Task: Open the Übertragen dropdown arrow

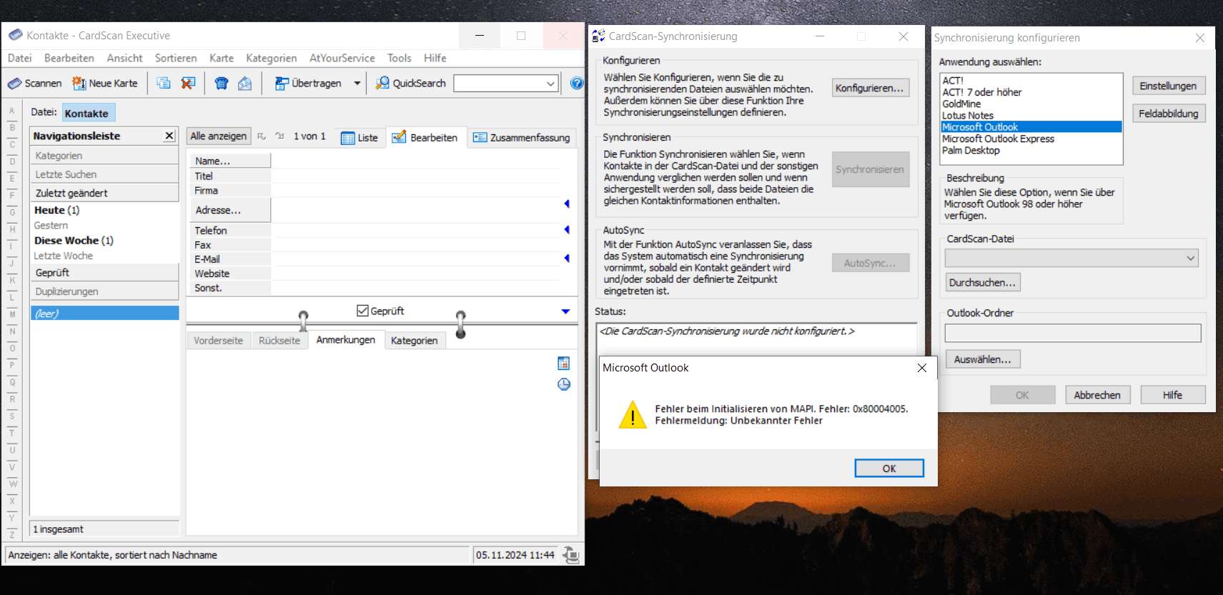Action: click(357, 84)
